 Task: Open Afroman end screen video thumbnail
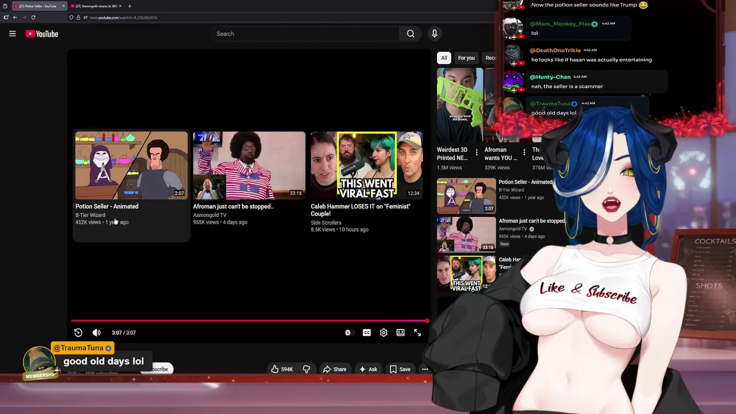249,166
